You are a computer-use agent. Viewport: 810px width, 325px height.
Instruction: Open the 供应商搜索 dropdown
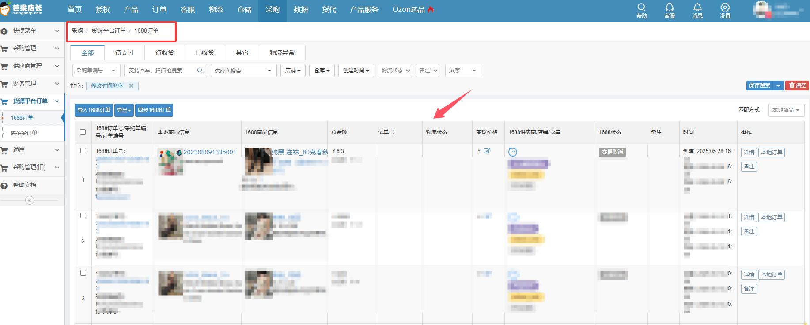[243, 71]
